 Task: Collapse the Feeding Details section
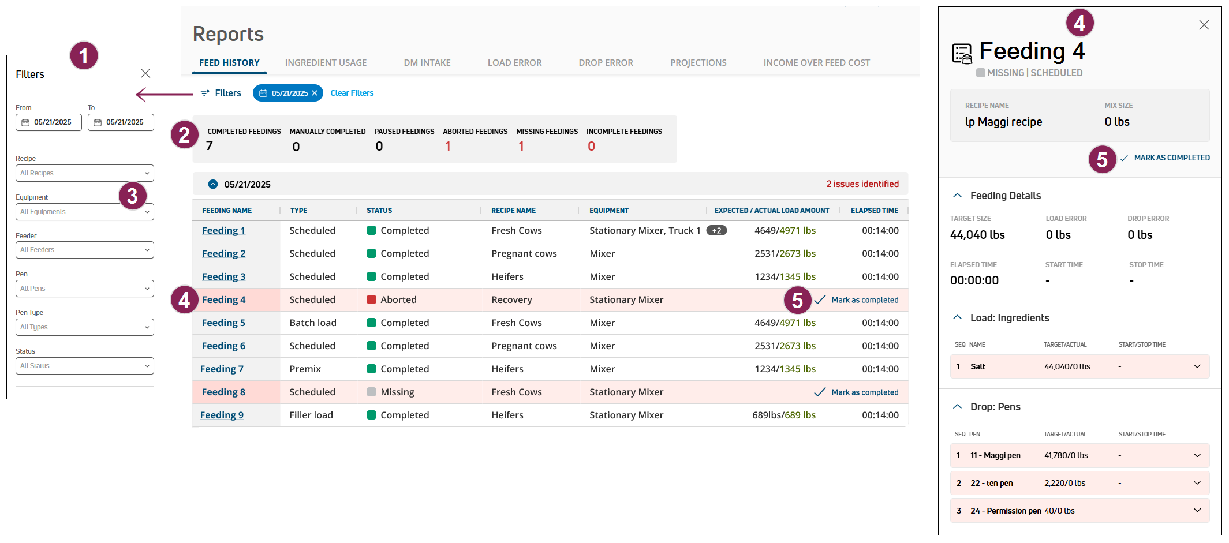tap(957, 196)
